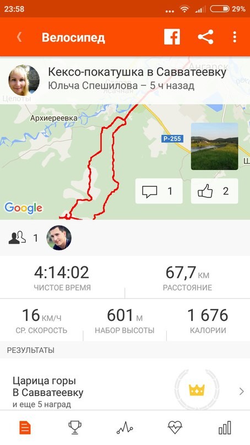Open the group members icon
250x445 pixels.
point(17,238)
